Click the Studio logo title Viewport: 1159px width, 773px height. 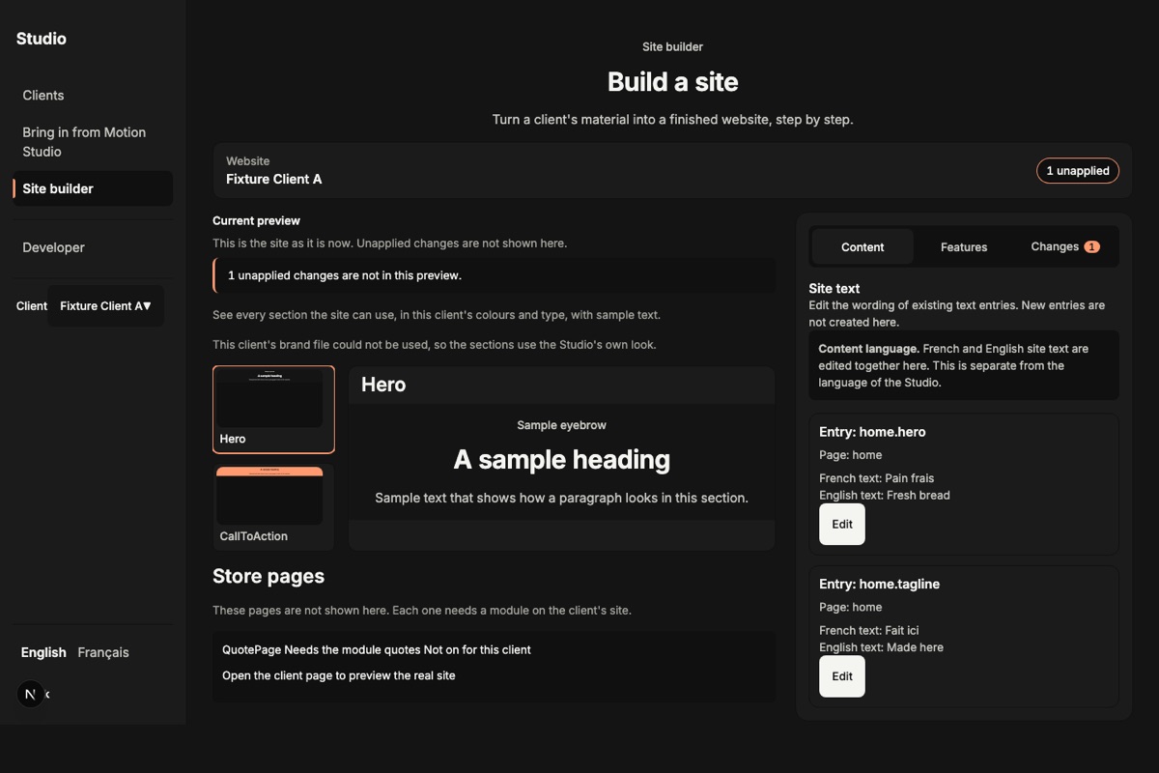[x=42, y=39]
